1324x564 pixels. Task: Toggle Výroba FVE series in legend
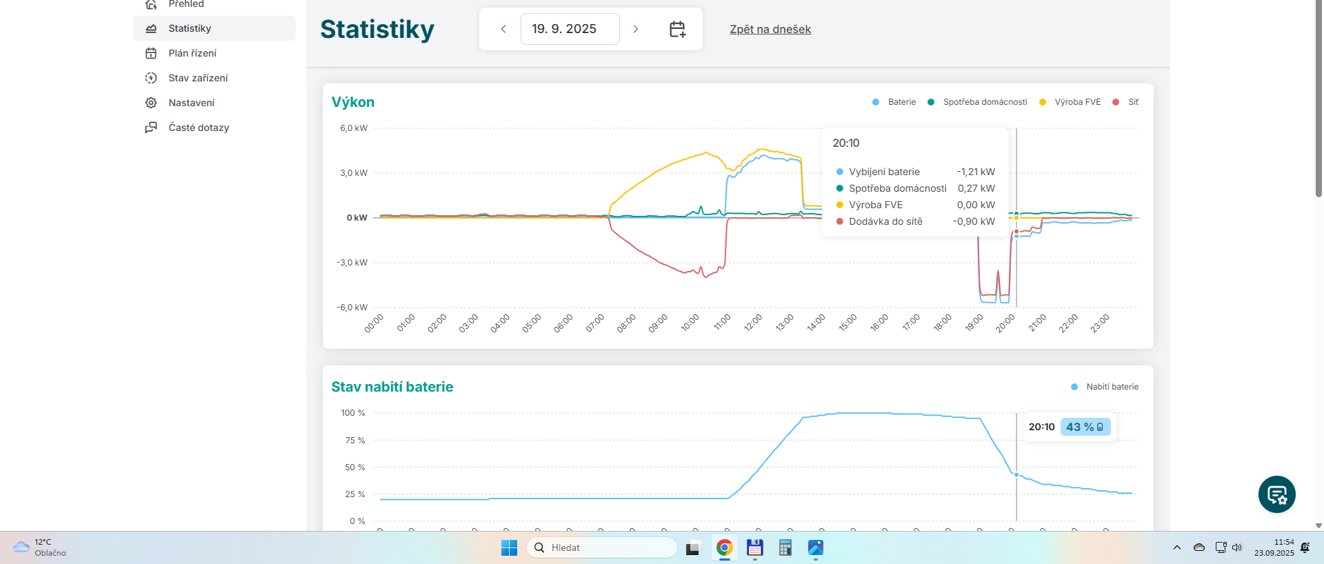click(1070, 102)
